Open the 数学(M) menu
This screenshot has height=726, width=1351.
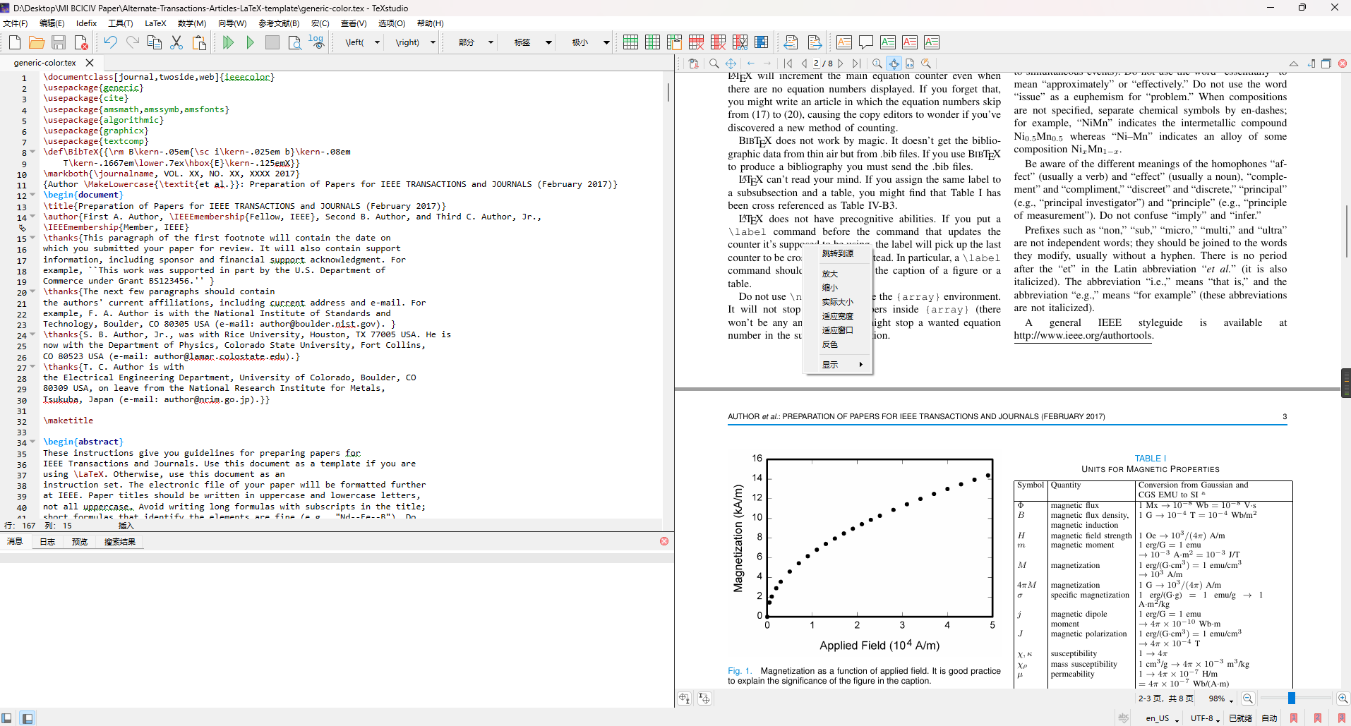192,23
